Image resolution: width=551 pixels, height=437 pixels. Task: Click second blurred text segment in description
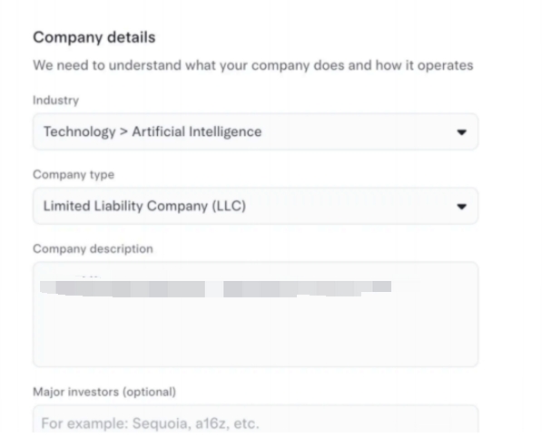pos(307,289)
